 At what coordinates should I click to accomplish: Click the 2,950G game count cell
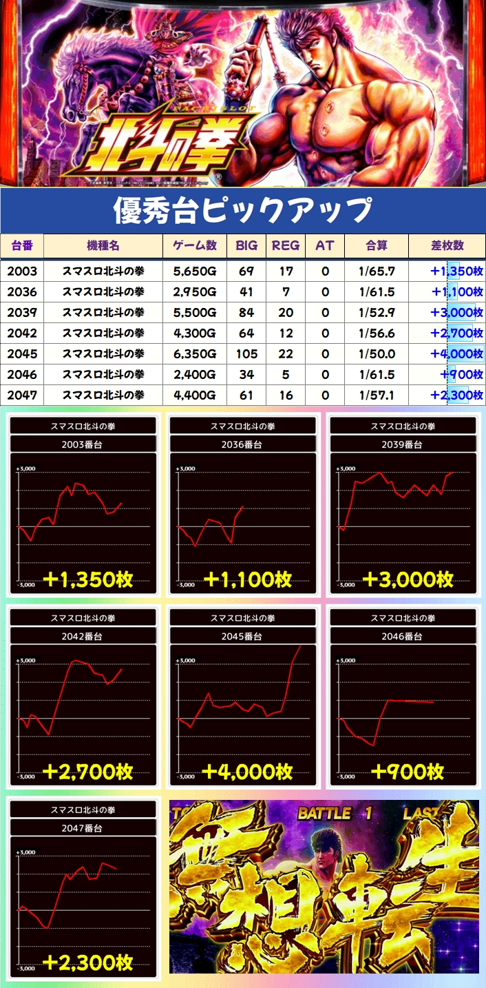(195, 292)
